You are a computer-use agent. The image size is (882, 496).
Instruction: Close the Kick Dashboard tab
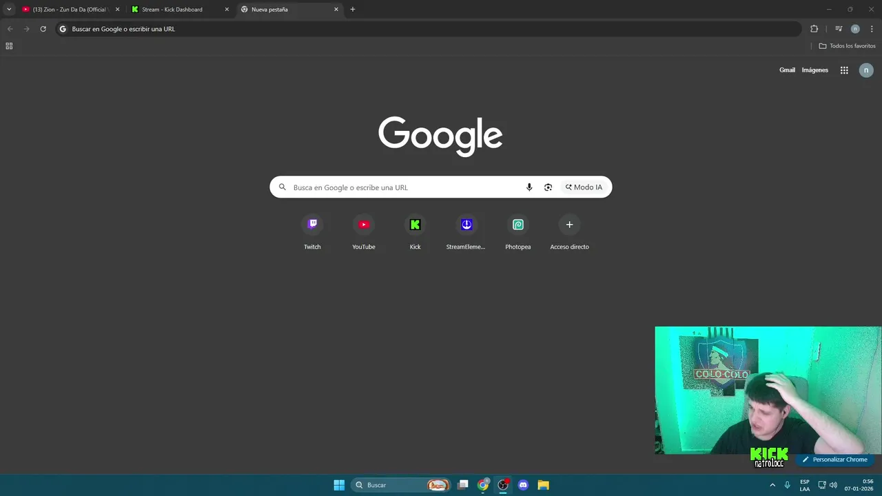coord(227,10)
